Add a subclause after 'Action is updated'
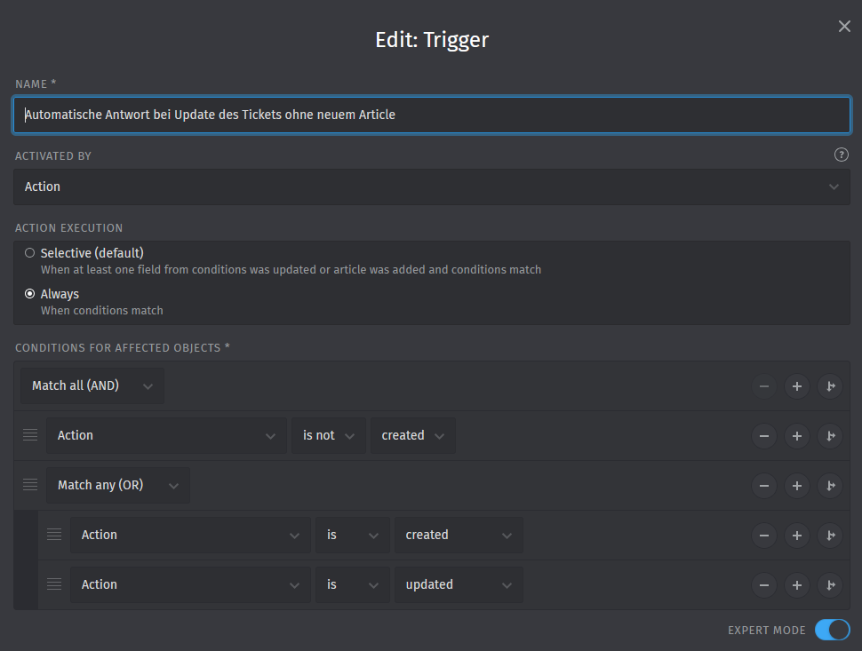Screen dimensions: 862x651 (830, 585)
